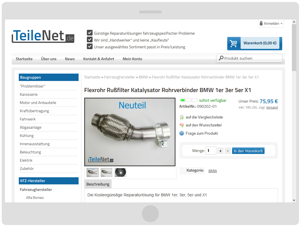Open the Karosserie category
Viewport: 301px width, 227px height.
(x=28, y=94)
